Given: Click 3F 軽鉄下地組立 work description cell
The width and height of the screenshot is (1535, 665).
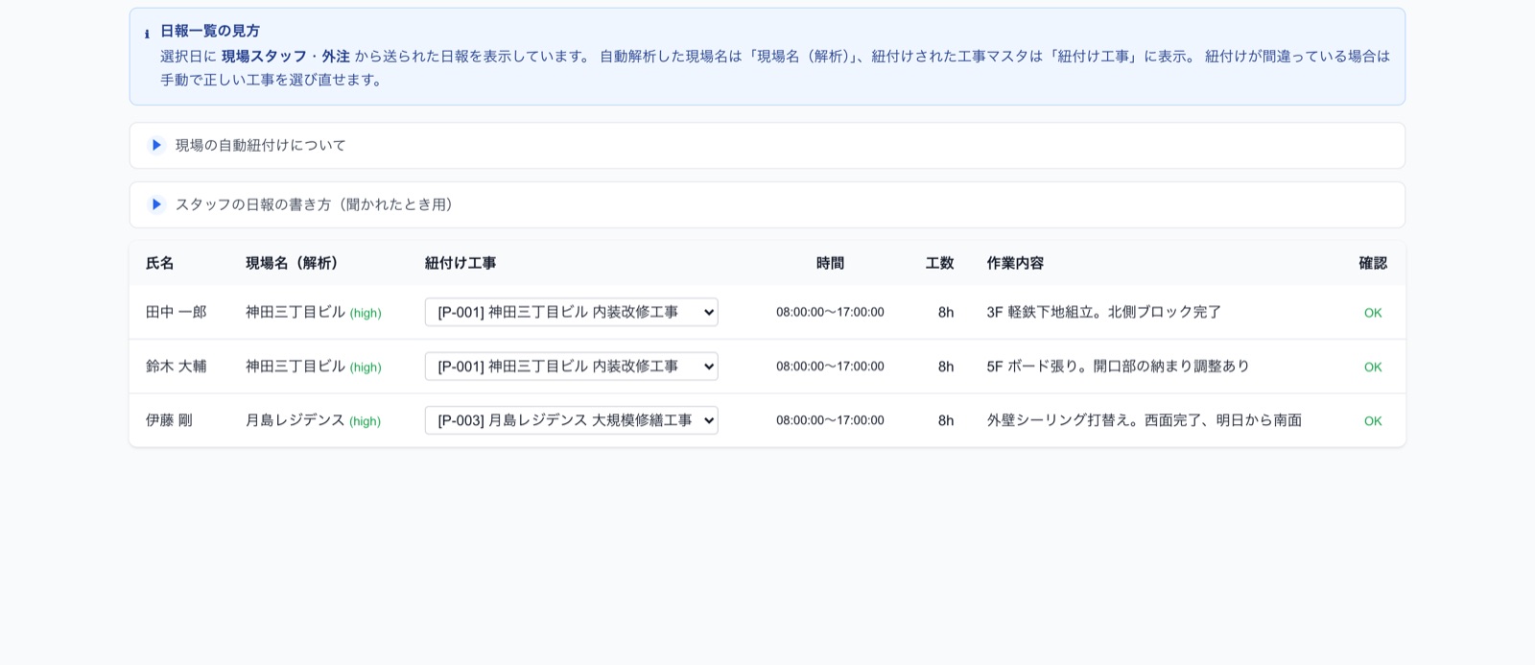Looking at the screenshot, I should 1103,312.
